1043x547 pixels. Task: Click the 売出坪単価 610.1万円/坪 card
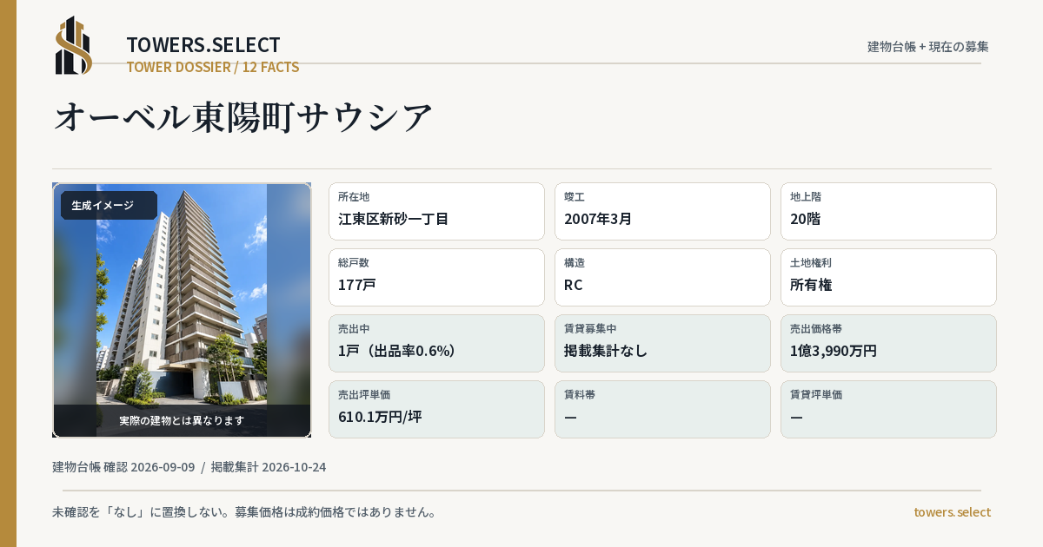(x=436, y=409)
